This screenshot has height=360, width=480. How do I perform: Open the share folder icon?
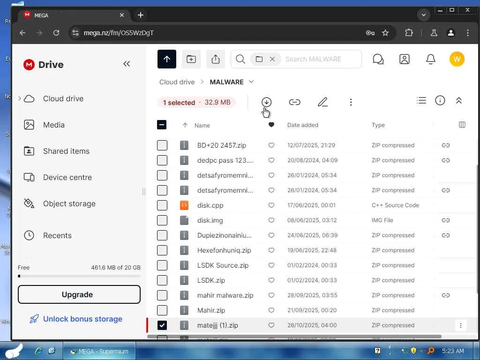(216, 59)
